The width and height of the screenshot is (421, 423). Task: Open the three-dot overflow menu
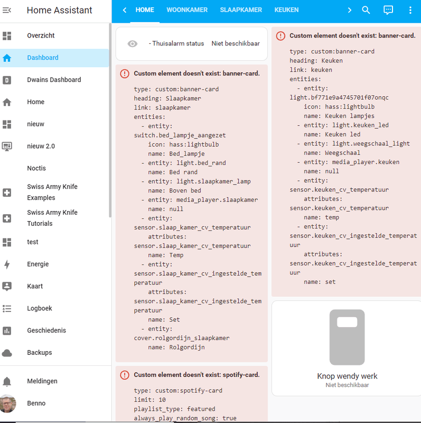(x=410, y=10)
